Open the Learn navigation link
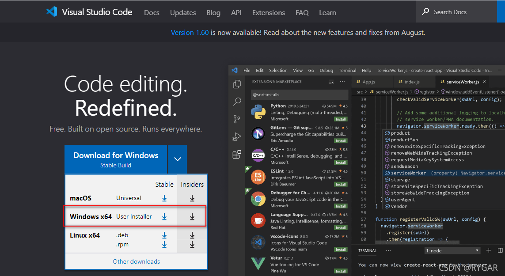The width and height of the screenshot is (505, 276). pos(327,12)
